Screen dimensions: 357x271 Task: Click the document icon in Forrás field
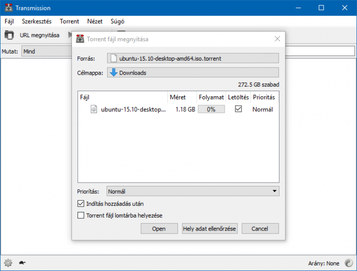[x=114, y=58]
